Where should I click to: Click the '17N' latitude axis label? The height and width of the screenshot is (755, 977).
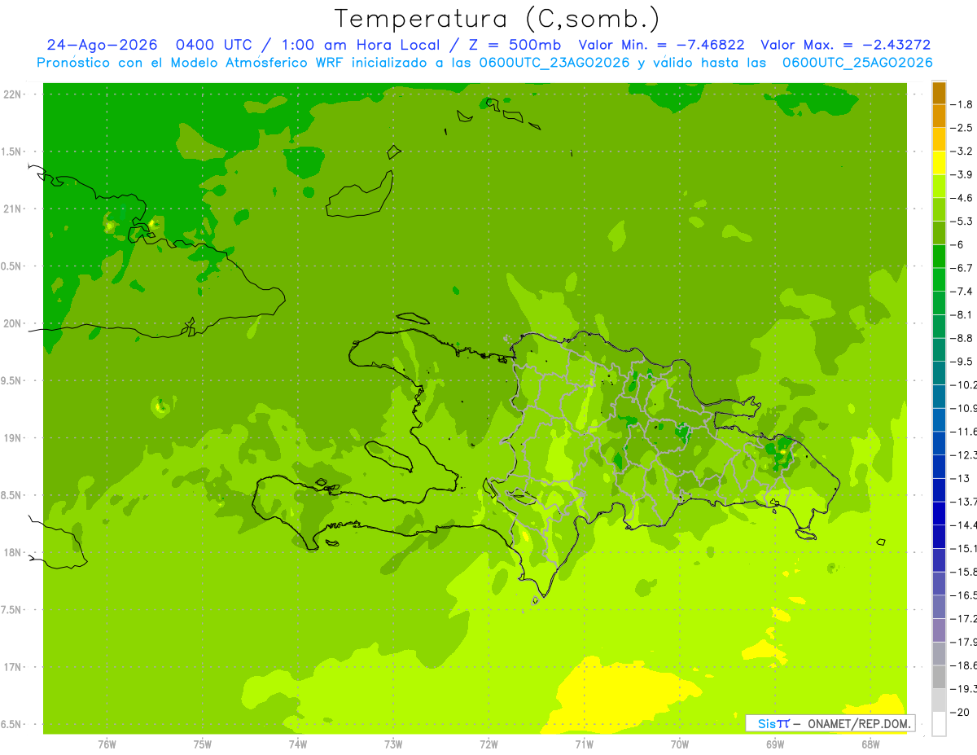tap(13, 667)
